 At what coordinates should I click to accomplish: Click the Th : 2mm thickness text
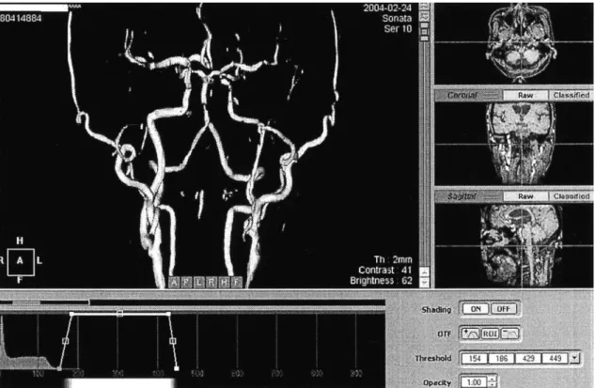393,260
